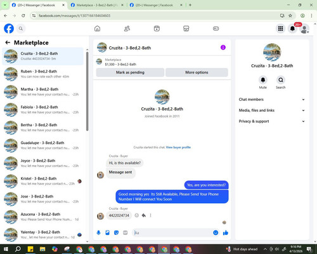This screenshot has width=317, height=254.
Task: Open View buyer profile link
Action: [x=178, y=147]
